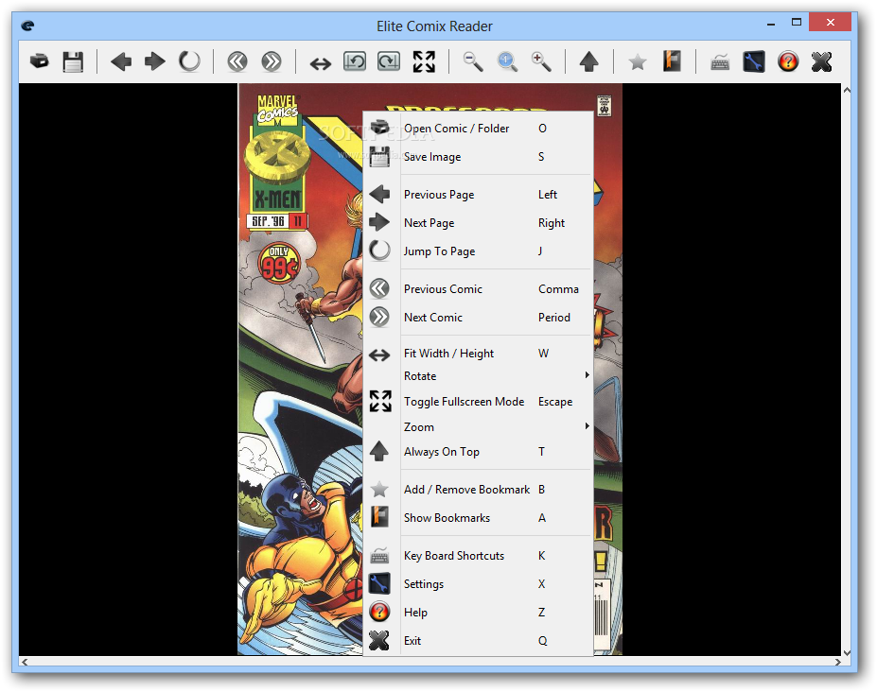The width and height of the screenshot is (877, 692).
Task: Exit app via toolbar X icon
Action: 821,61
